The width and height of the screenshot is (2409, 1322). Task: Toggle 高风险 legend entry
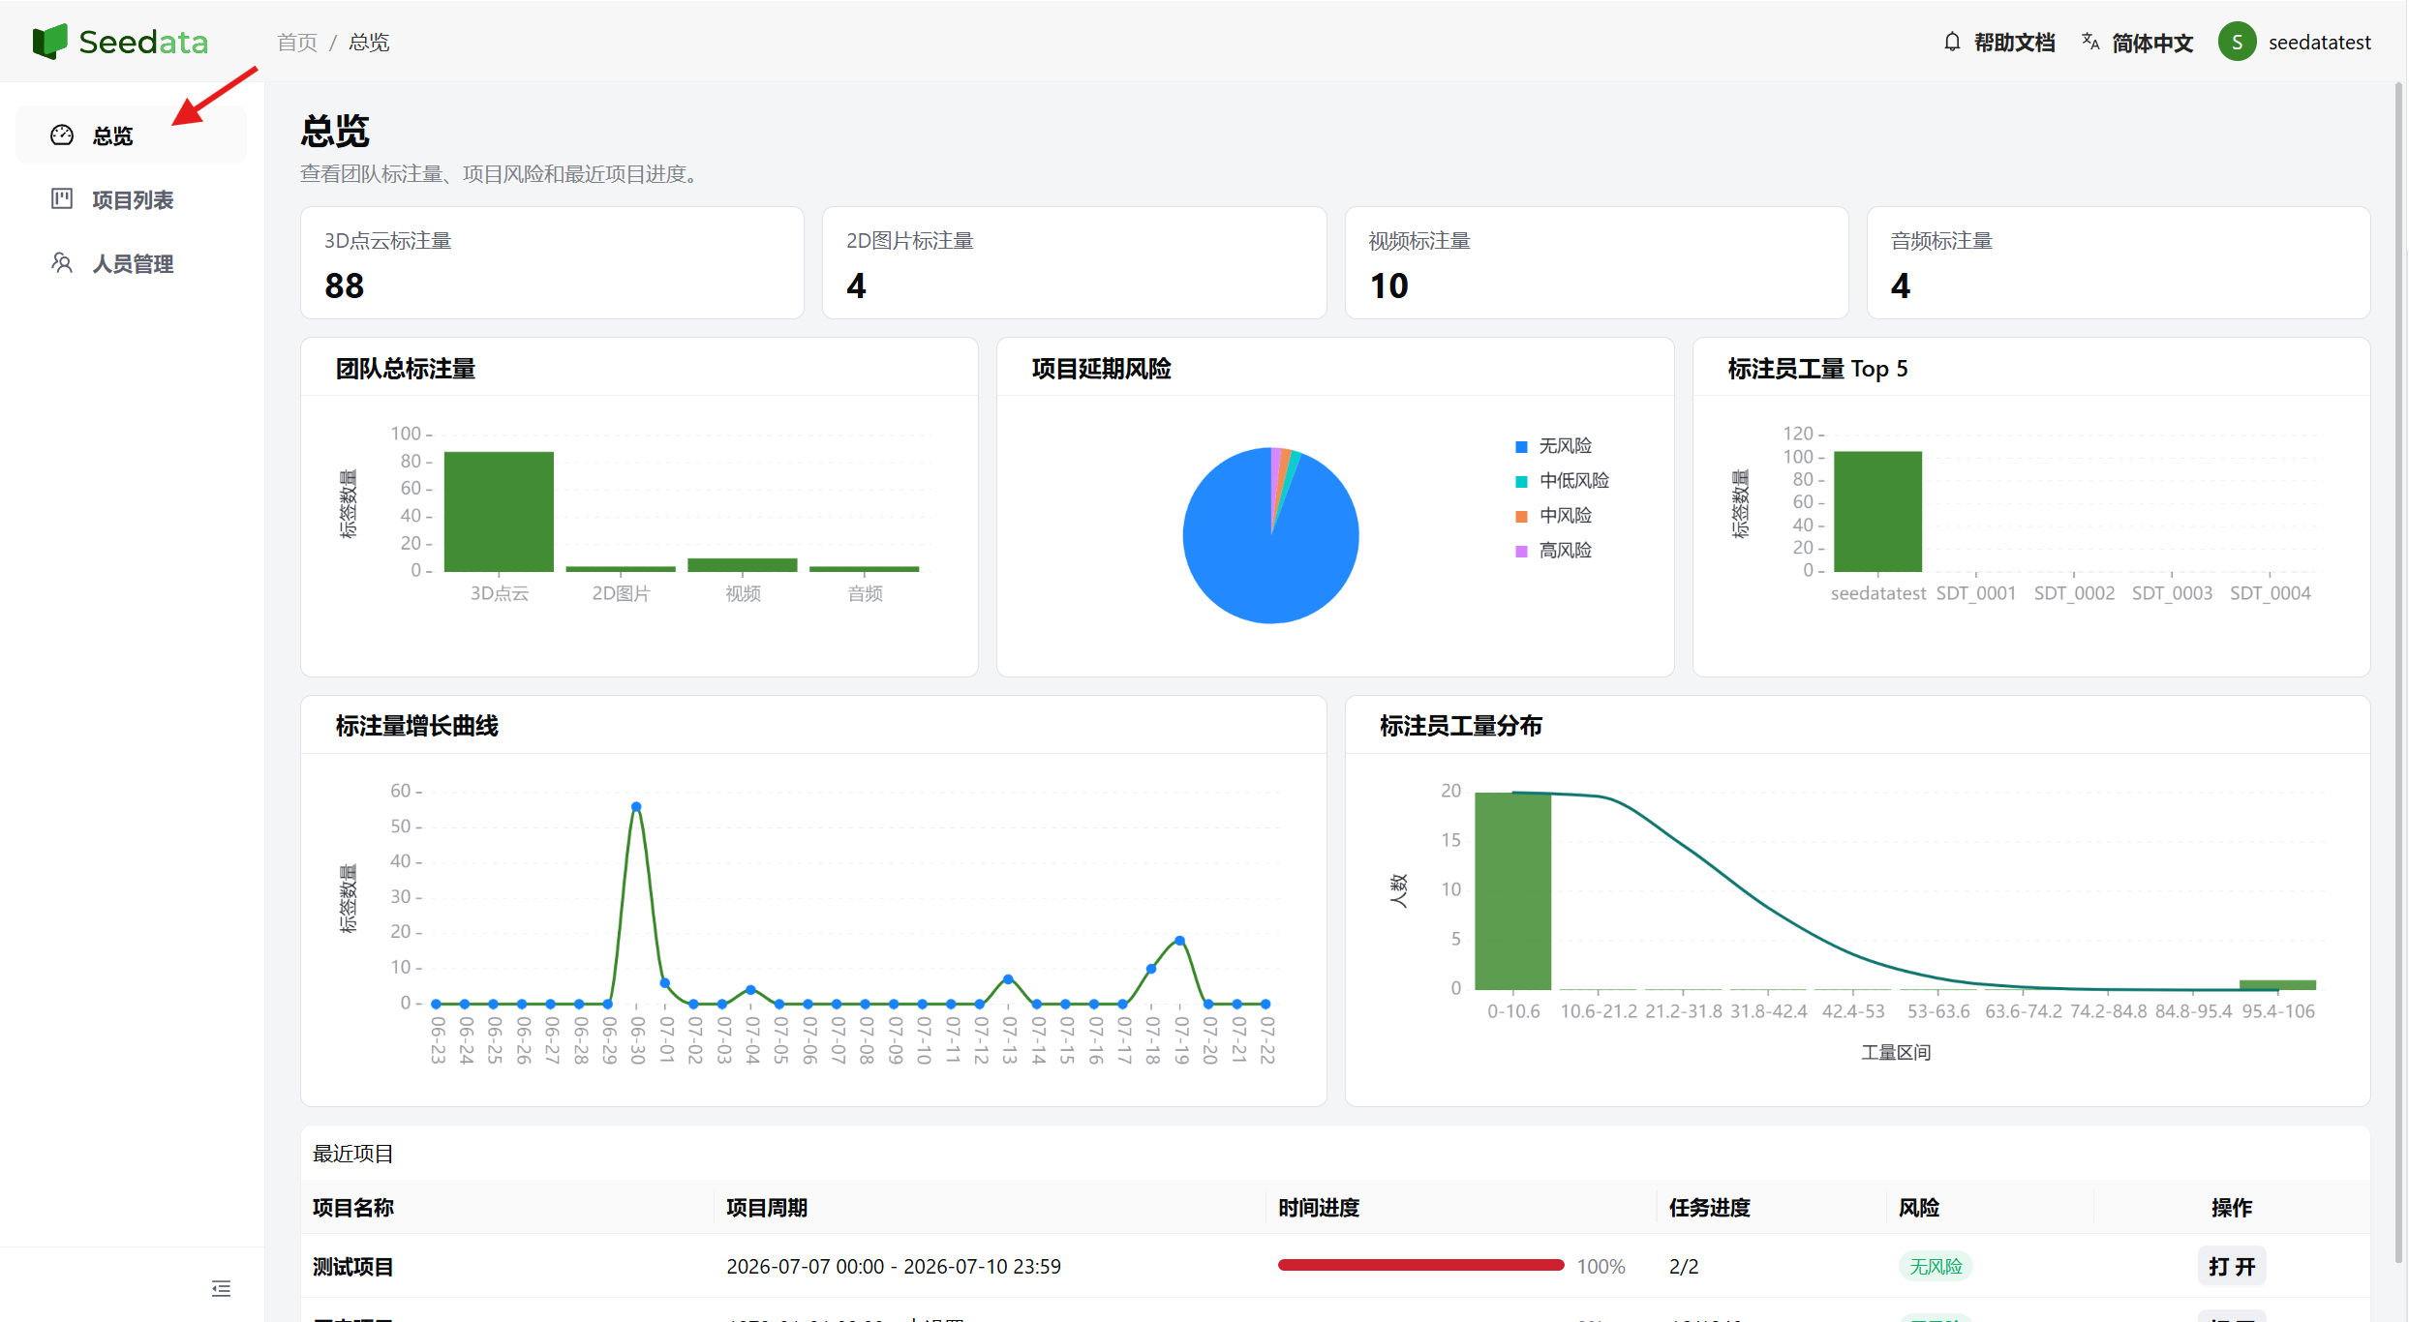[1553, 551]
